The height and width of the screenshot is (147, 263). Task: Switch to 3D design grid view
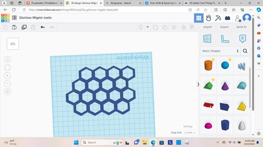coord(199,18)
